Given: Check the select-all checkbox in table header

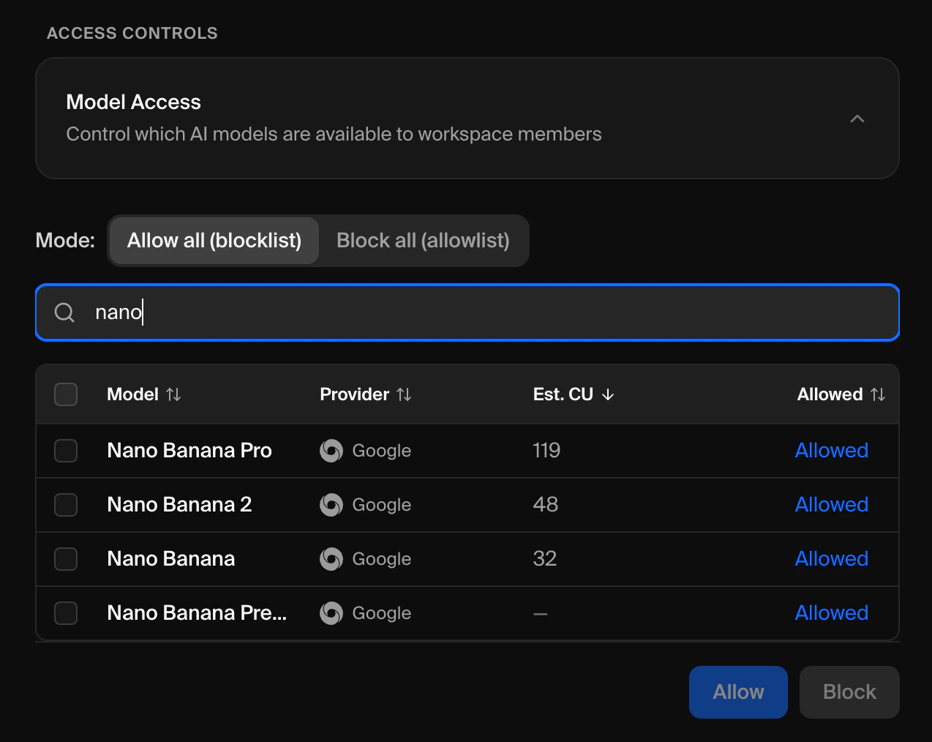Looking at the screenshot, I should coord(65,394).
